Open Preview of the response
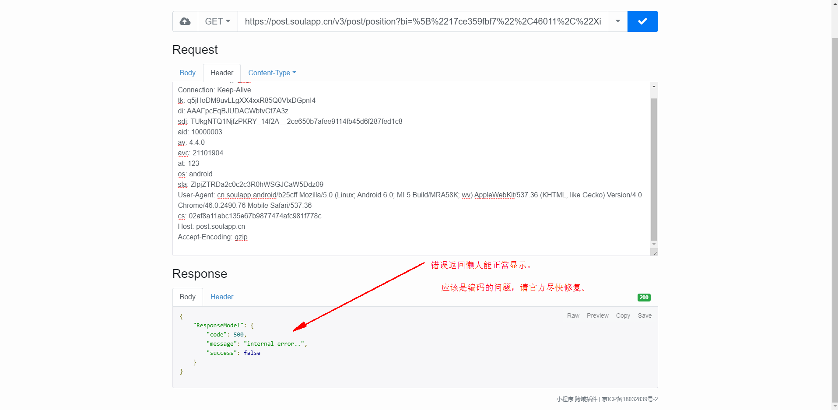The width and height of the screenshot is (838, 410). (597, 316)
